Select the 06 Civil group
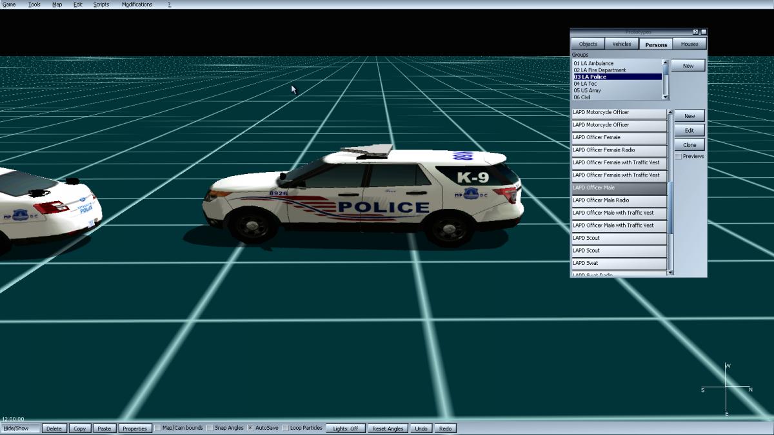This screenshot has height=435, width=774. (x=617, y=97)
